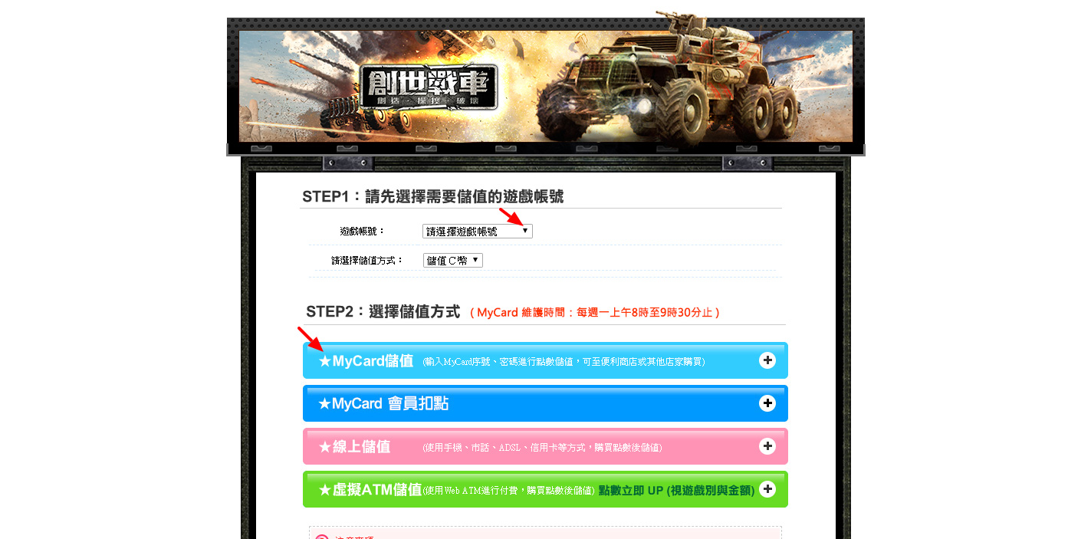
Task: Select the ★MyCard 會員扣點 title
Action: pyautogui.click(x=383, y=403)
